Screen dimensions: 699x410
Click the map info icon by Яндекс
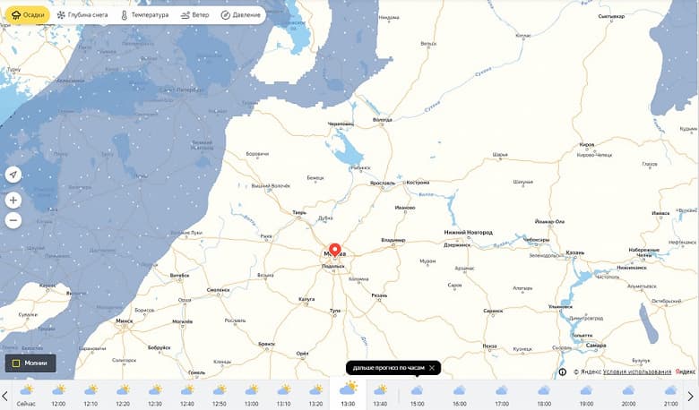(x=562, y=372)
